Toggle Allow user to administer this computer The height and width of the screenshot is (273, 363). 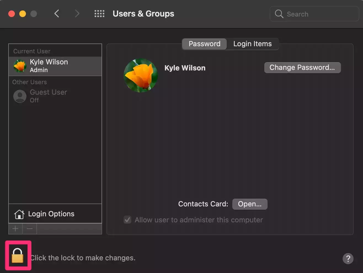click(127, 220)
